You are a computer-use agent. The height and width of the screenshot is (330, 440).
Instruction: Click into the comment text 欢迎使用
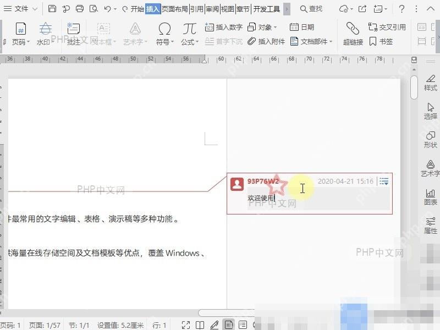[x=260, y=198]
